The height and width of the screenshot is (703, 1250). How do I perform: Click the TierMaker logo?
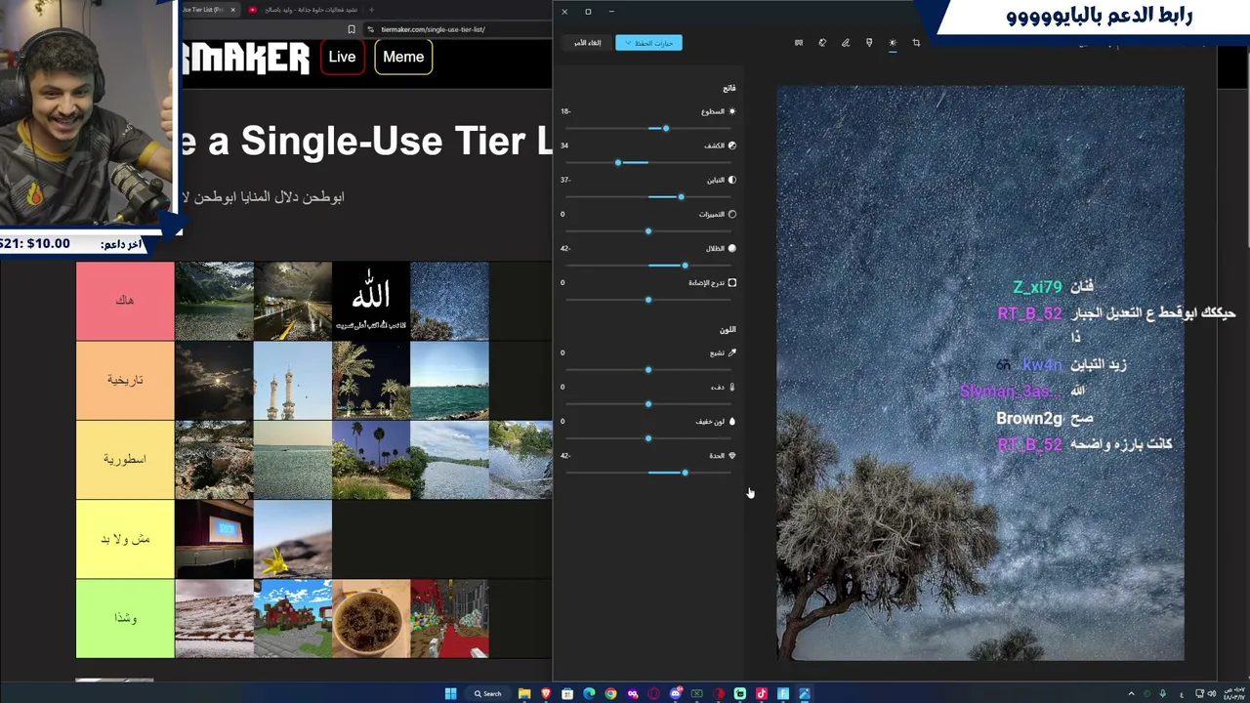click(x=244, y=58)
